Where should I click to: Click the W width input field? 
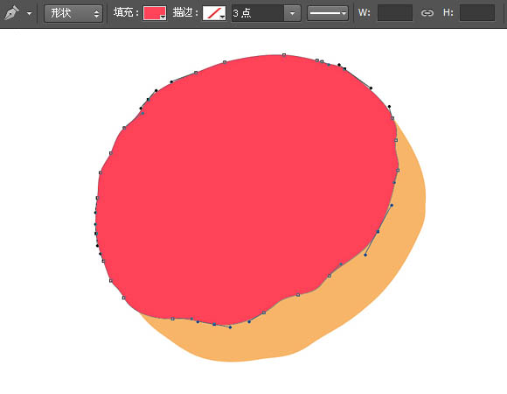[x=395, y=13]
